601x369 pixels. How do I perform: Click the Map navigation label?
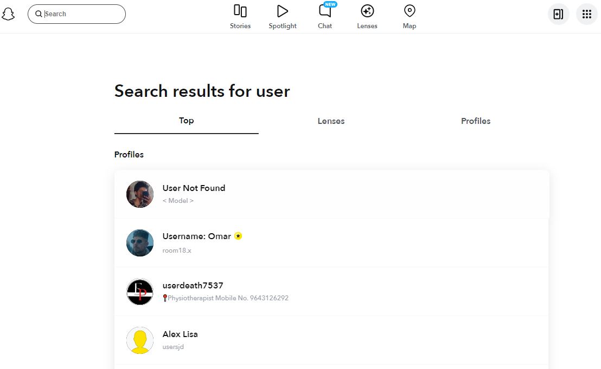coord(410,26)
